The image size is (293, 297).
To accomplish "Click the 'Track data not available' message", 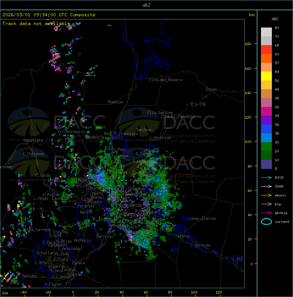I will (36, 24).
